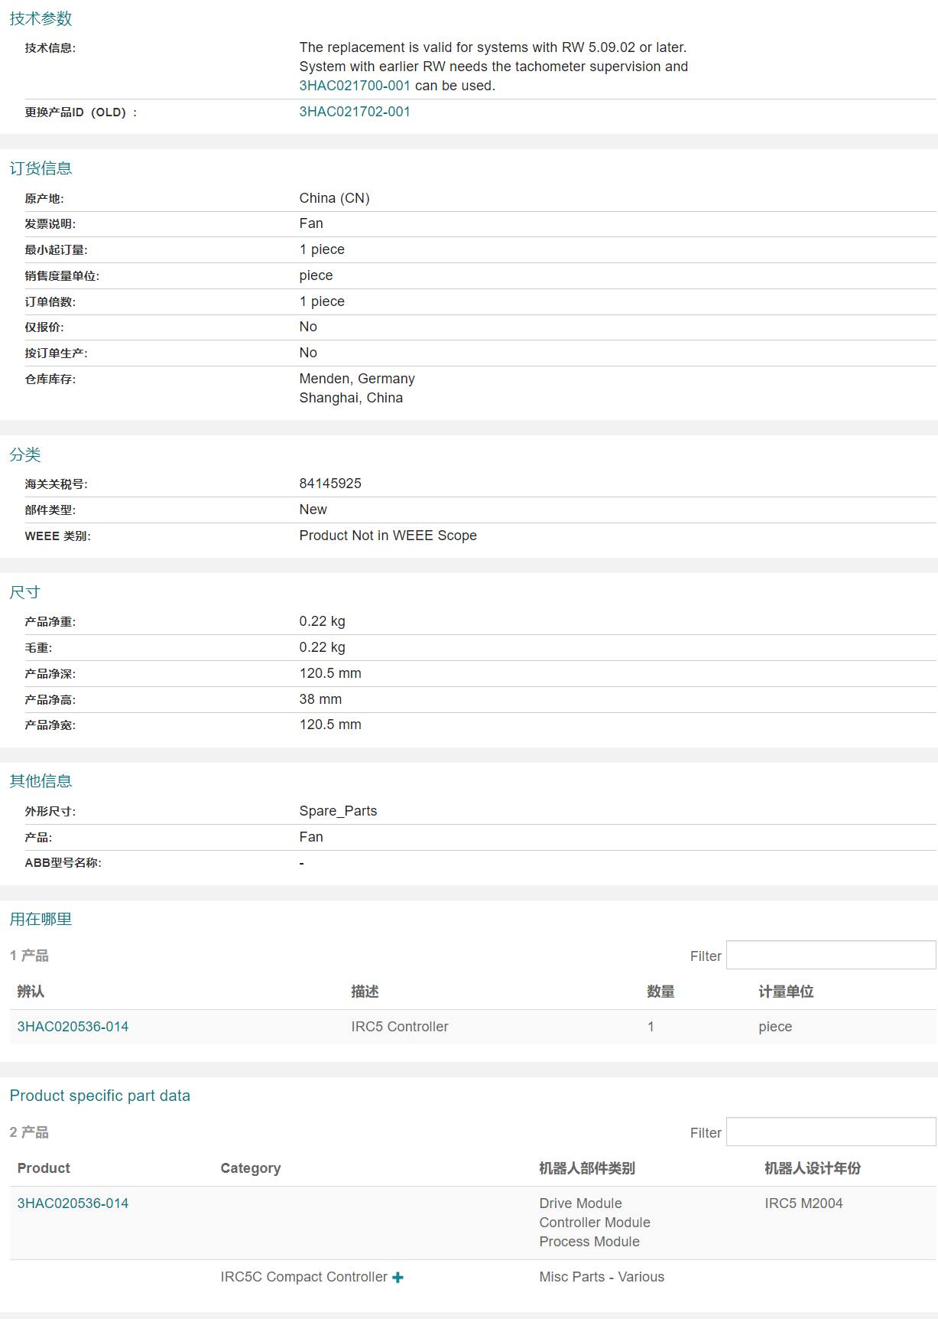Sort by the 数量 column header

point(660,992)
